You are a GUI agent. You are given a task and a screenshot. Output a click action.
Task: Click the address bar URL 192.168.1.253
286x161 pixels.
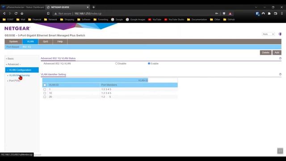click(x=88, y=13)
